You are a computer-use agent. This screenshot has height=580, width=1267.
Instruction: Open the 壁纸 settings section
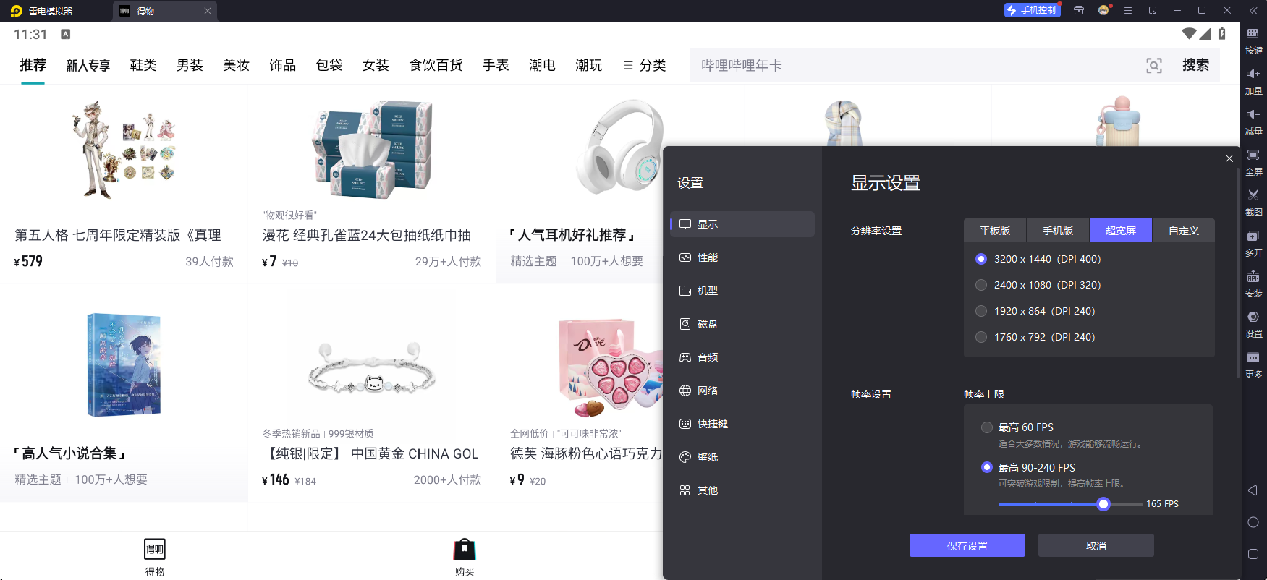(x=742, y=457)
